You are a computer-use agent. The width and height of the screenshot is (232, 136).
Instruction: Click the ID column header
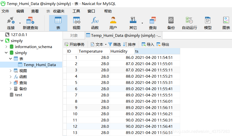[72, 51]
